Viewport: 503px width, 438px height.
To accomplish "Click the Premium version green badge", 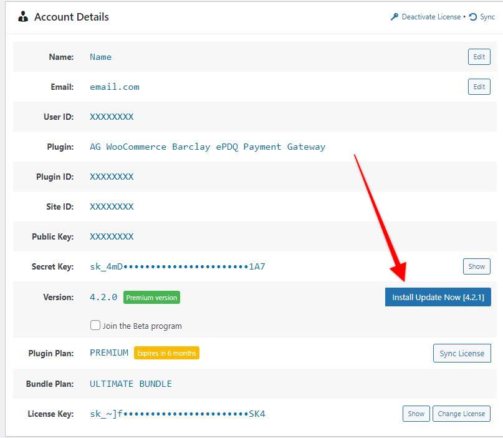I will pos(151,298).
